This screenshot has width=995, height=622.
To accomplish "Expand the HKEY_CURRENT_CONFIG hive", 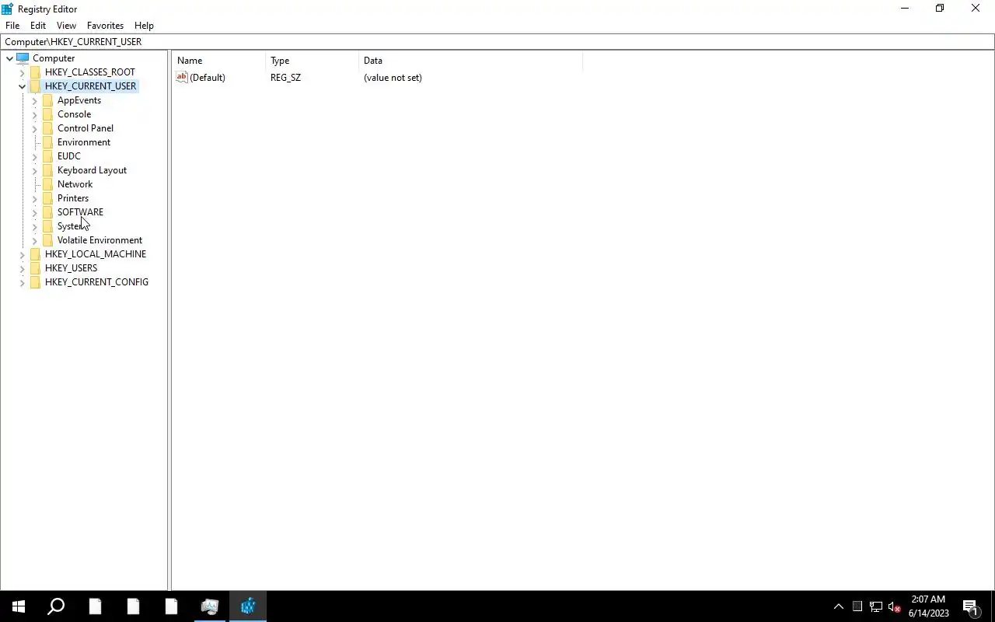I will tap(22, 282).
